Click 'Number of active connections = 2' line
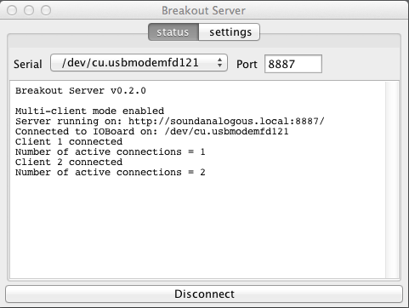Screen dimensions: 409x308 pos(111,173)
